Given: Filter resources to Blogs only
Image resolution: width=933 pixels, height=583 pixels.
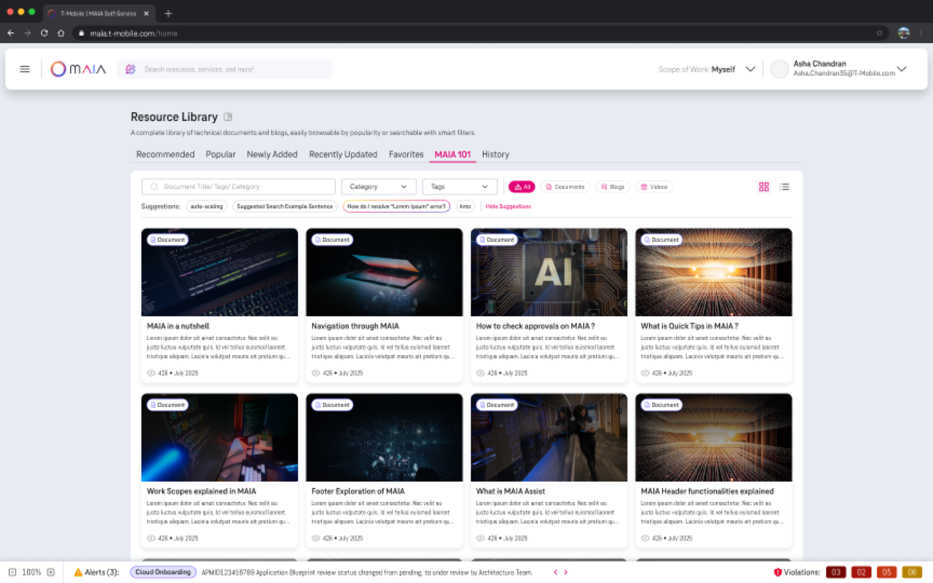Looking at the screenshot, I should click(x=613, y=187).
